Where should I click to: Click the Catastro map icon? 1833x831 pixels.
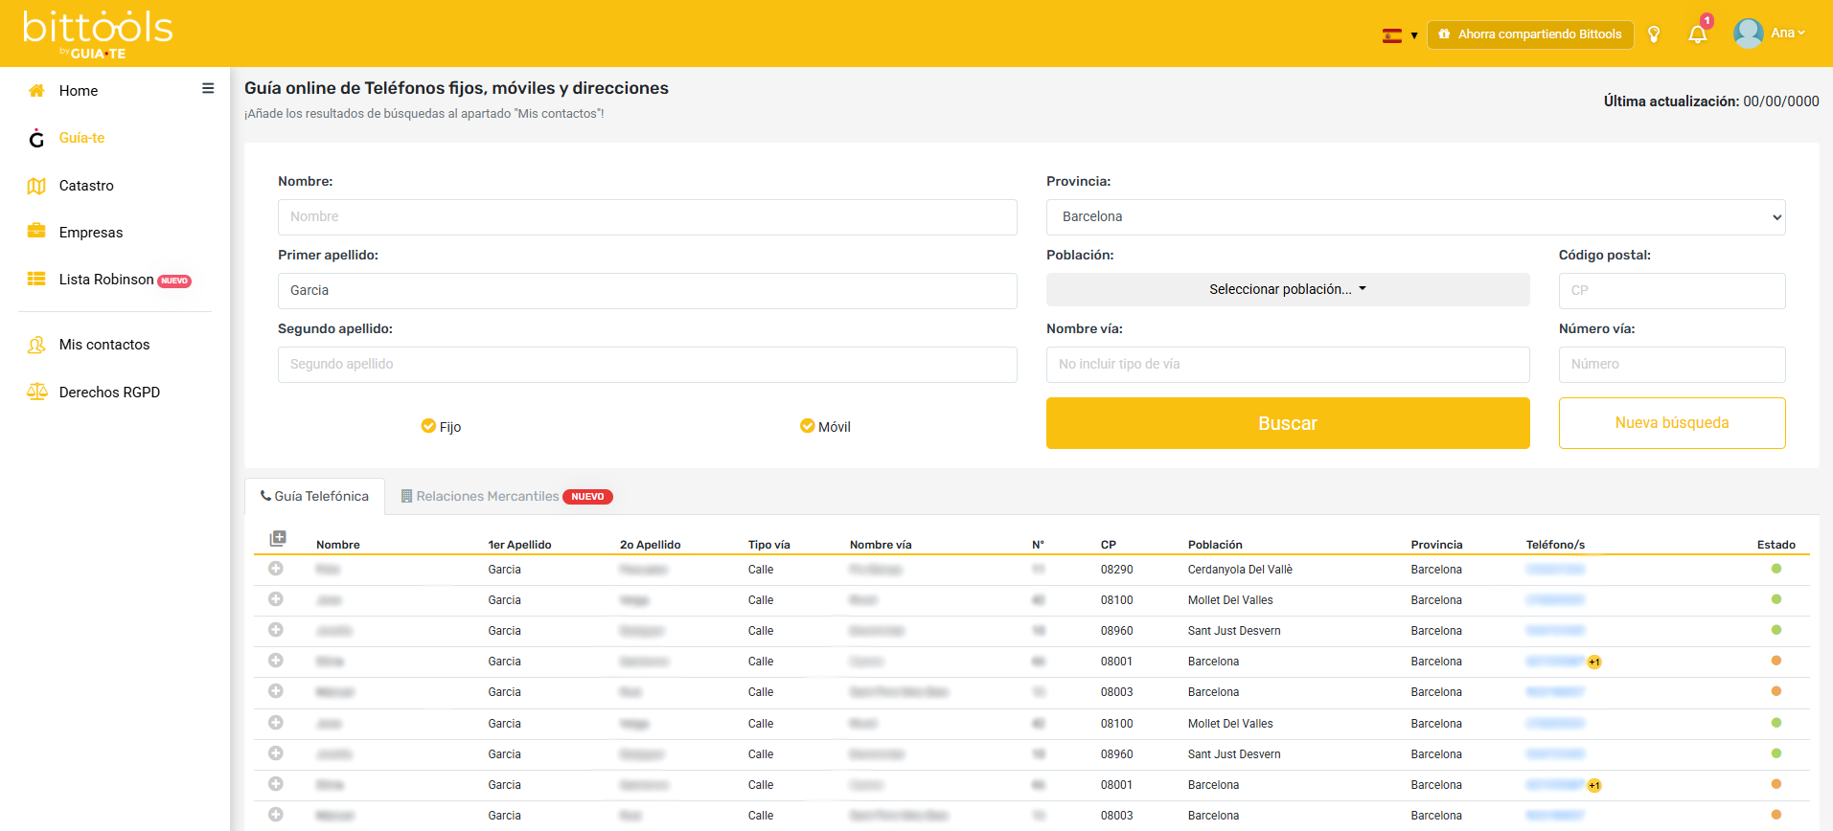(36, 186)
